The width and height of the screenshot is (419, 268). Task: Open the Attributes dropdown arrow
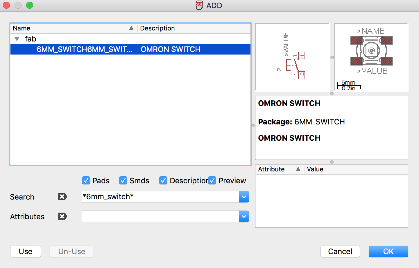(x=244, y=216)
